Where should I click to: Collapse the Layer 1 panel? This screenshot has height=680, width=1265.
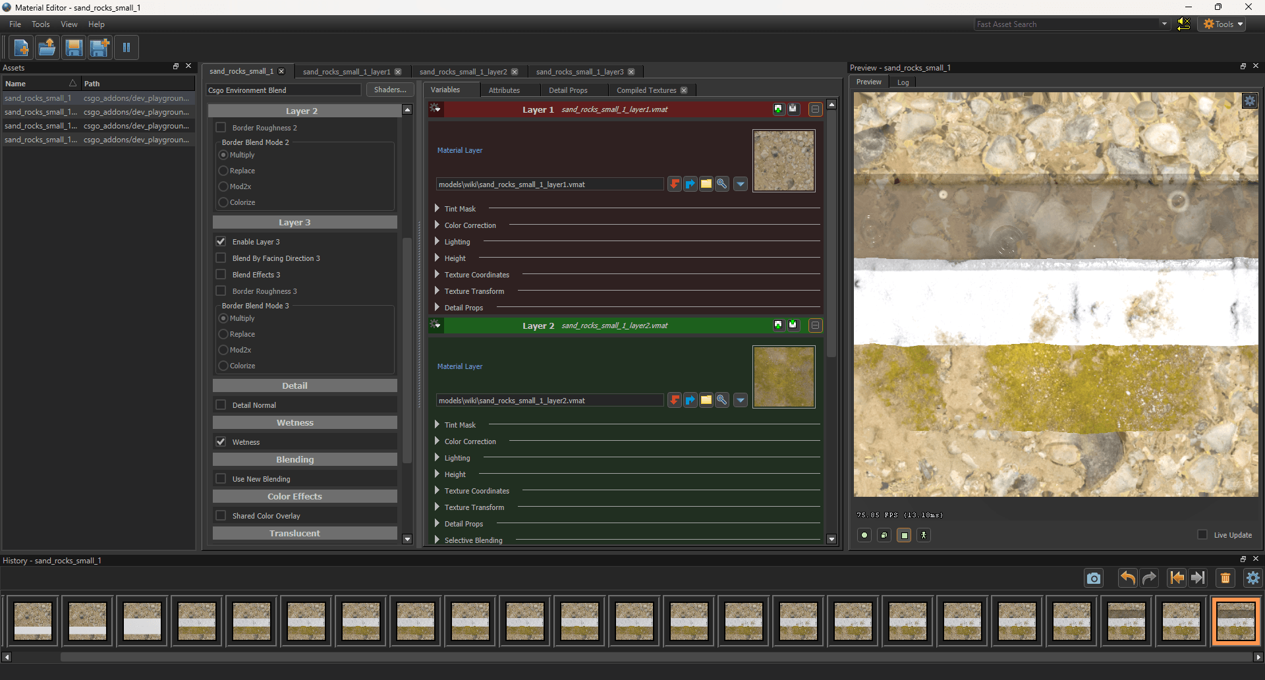tap(815, 109)
